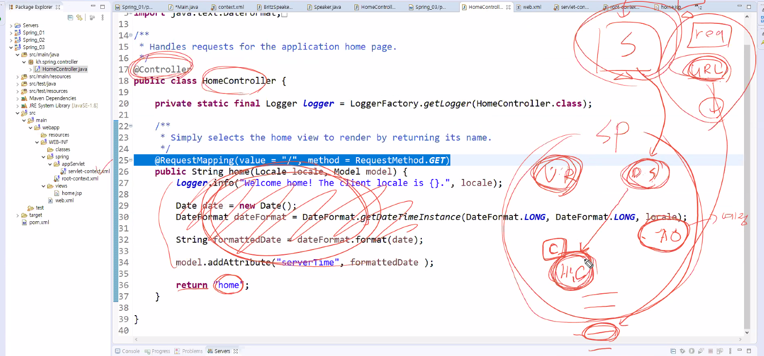Close the Servers view tab

(x=236, y=351)
